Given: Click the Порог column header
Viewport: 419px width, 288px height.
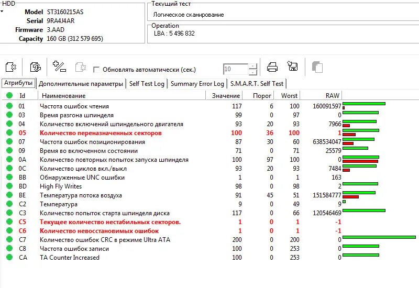Looking at the screenshot, I should [258, 96].
